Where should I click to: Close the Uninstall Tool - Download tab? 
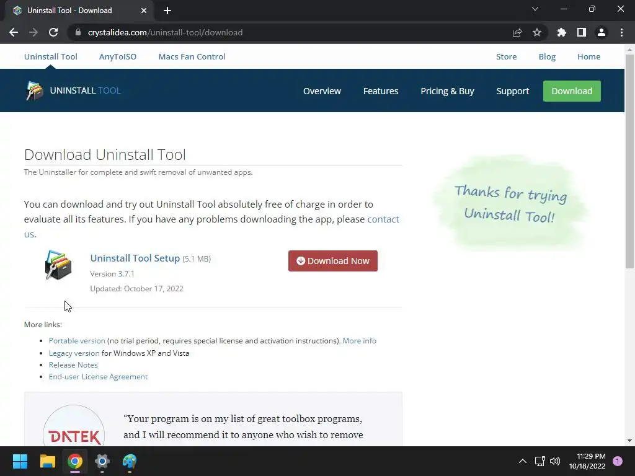[x=144, y=11]
